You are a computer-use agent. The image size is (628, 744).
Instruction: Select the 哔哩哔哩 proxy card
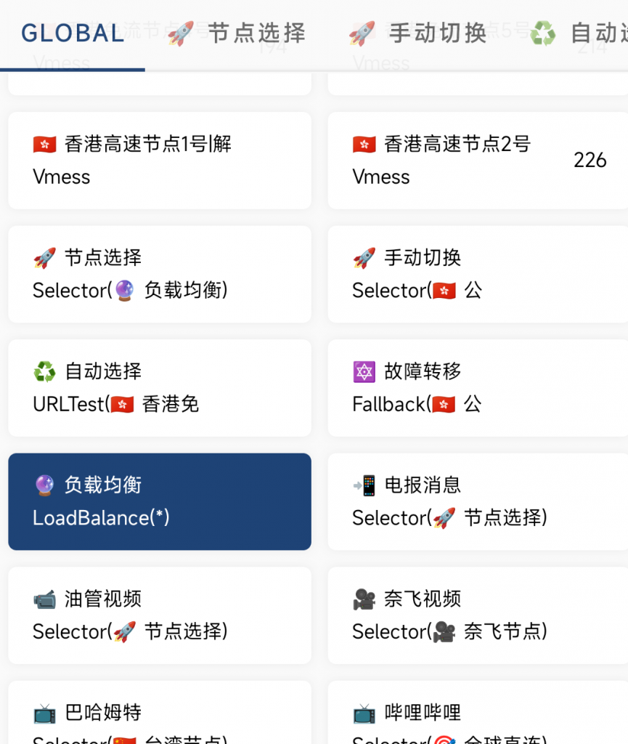click(478, 712)
